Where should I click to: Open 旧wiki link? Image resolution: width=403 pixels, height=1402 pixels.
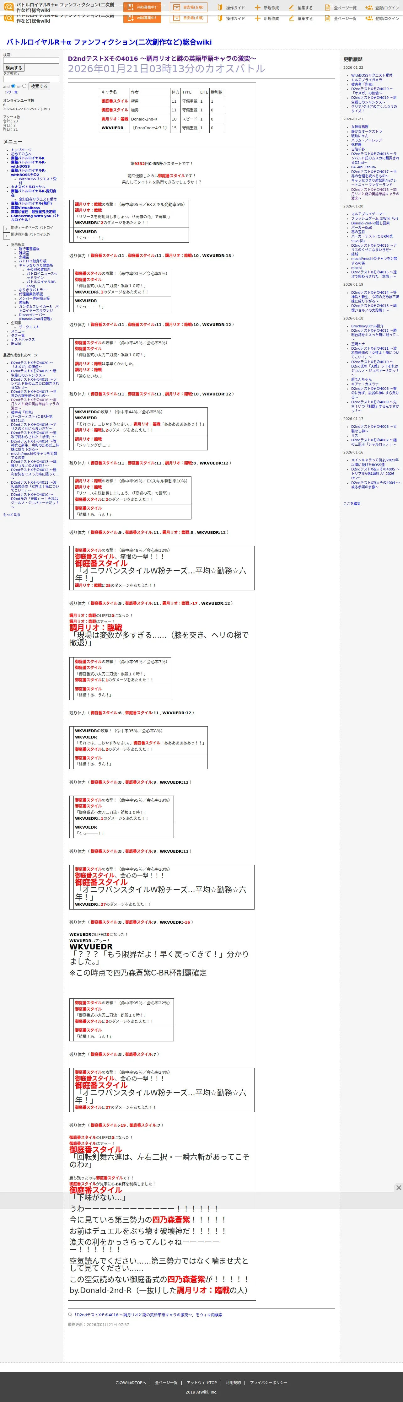(x=16, y=343)
